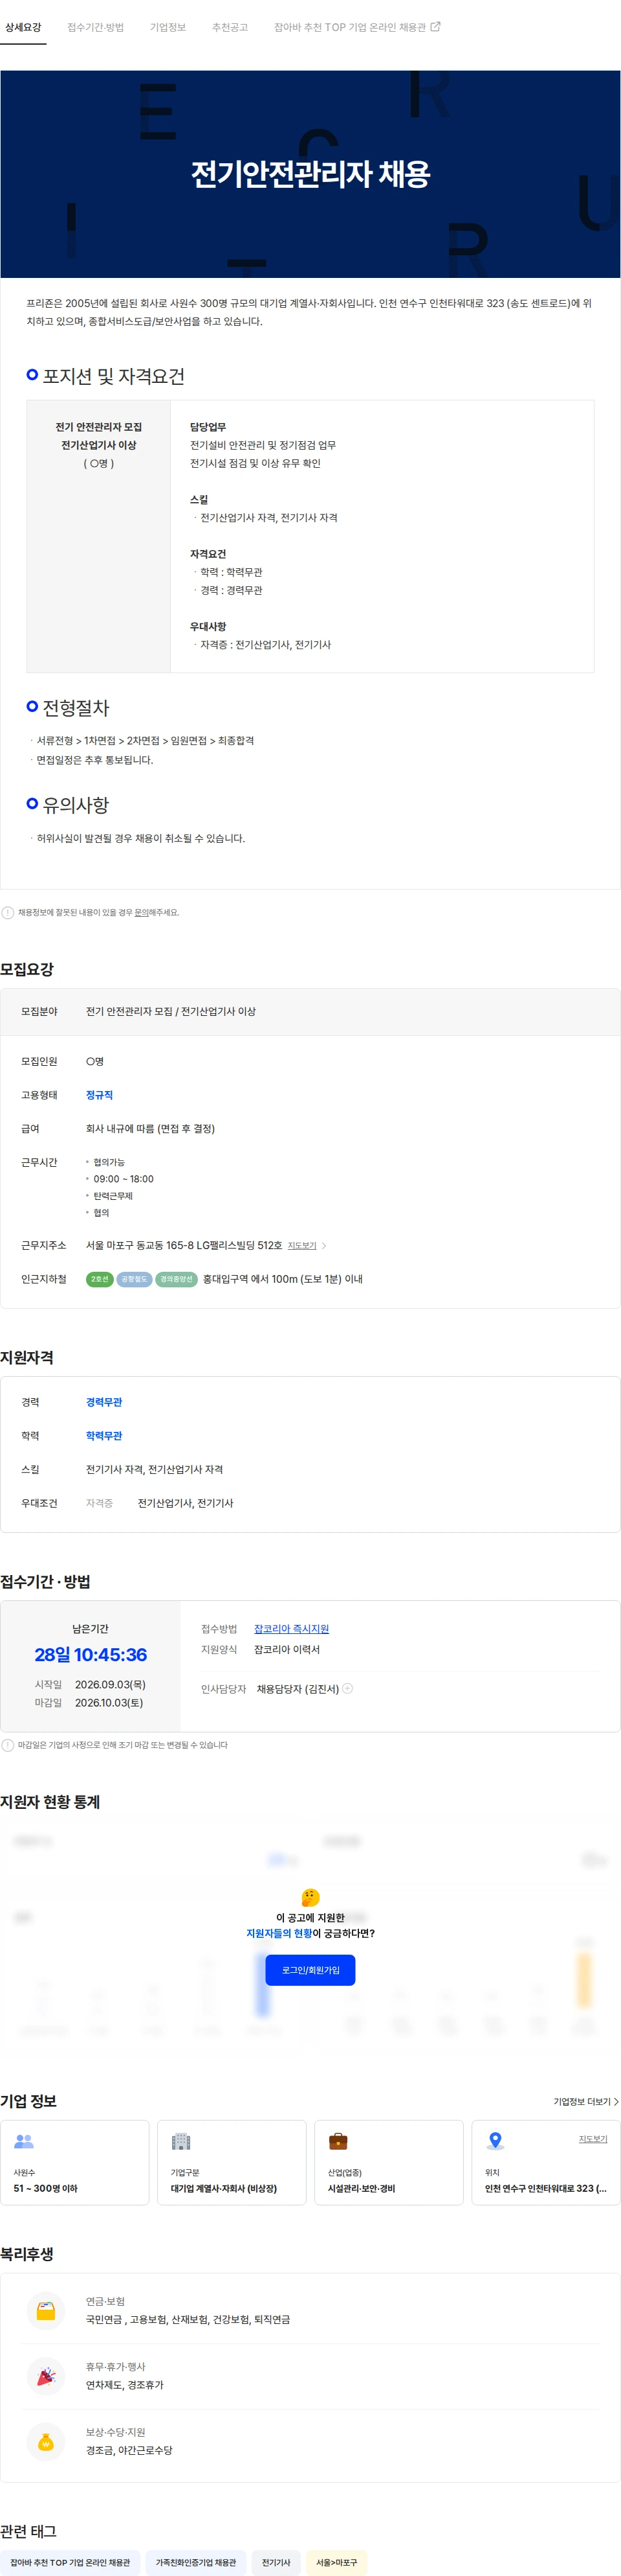Click the building icon in 기업구분 card
621x2576 pixels.
[x=180, y=2142]
